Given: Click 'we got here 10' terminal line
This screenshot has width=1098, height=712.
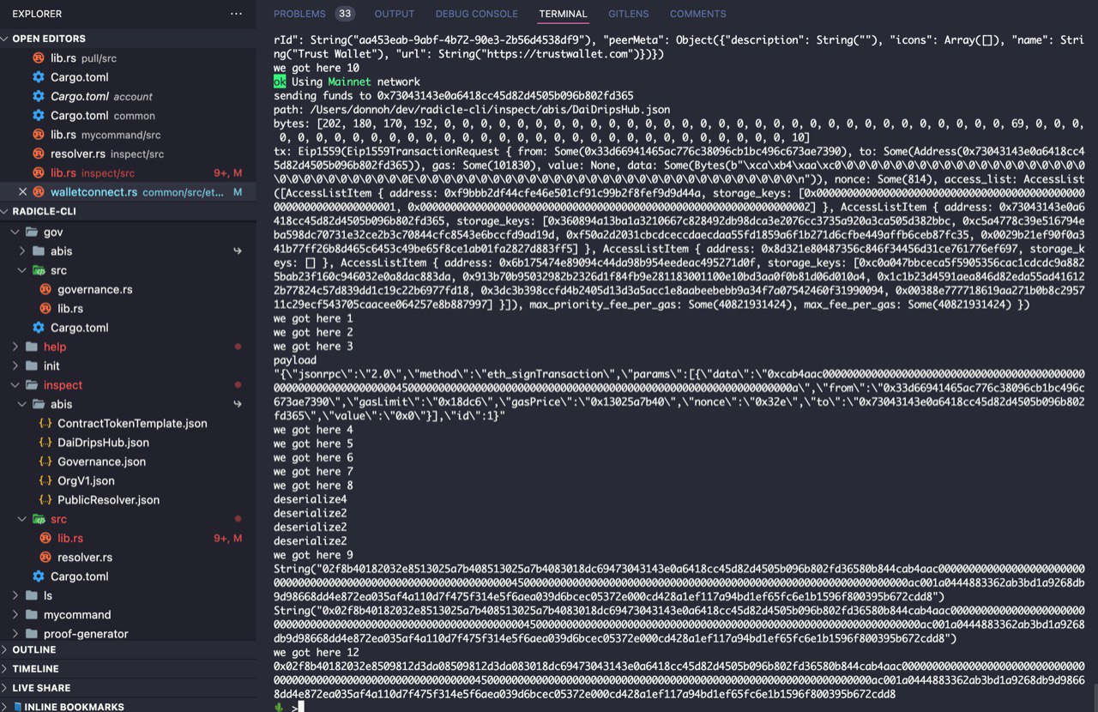Looking at the screenshot, I should tap(317, 68).
